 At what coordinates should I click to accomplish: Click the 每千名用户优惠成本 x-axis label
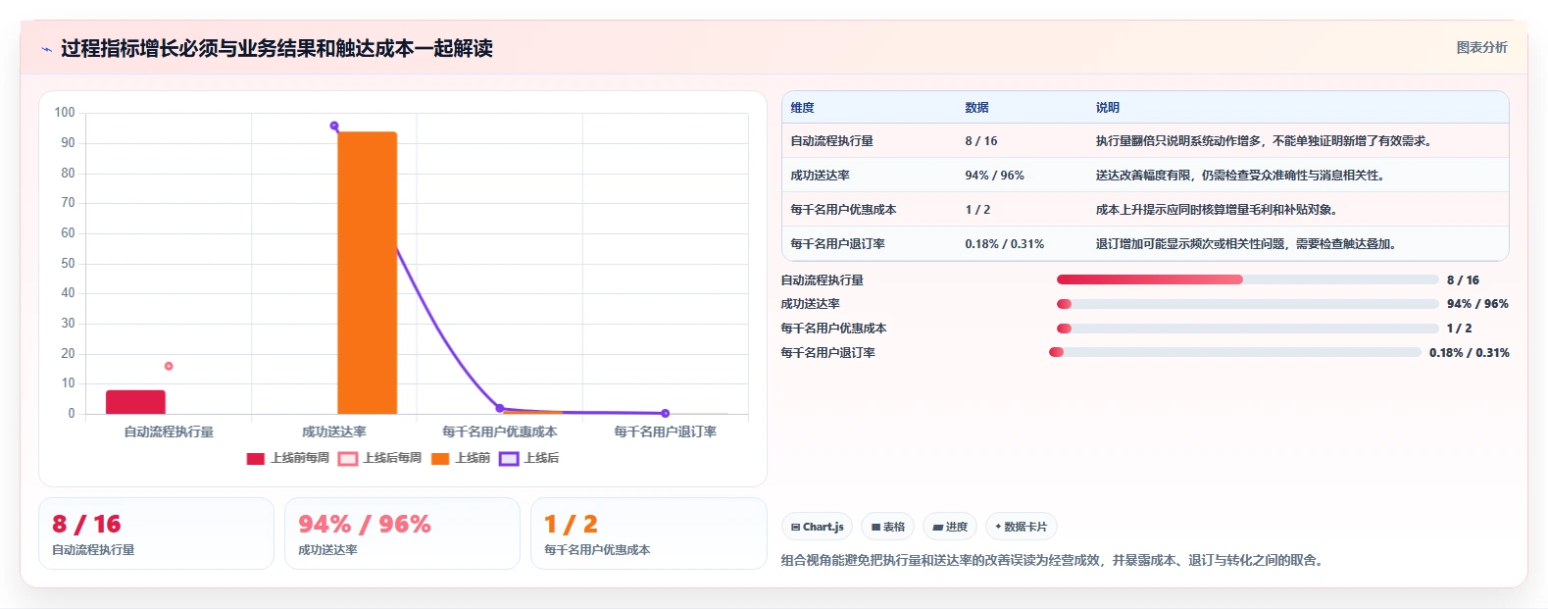click(x=500, y=431)
